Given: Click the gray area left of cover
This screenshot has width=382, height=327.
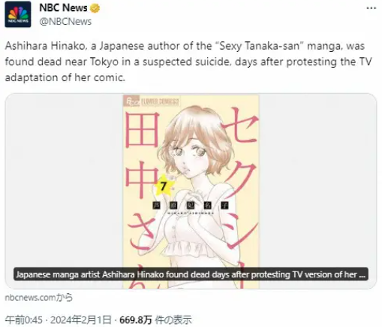Looking at the screenshot, I should coord(64,191).
